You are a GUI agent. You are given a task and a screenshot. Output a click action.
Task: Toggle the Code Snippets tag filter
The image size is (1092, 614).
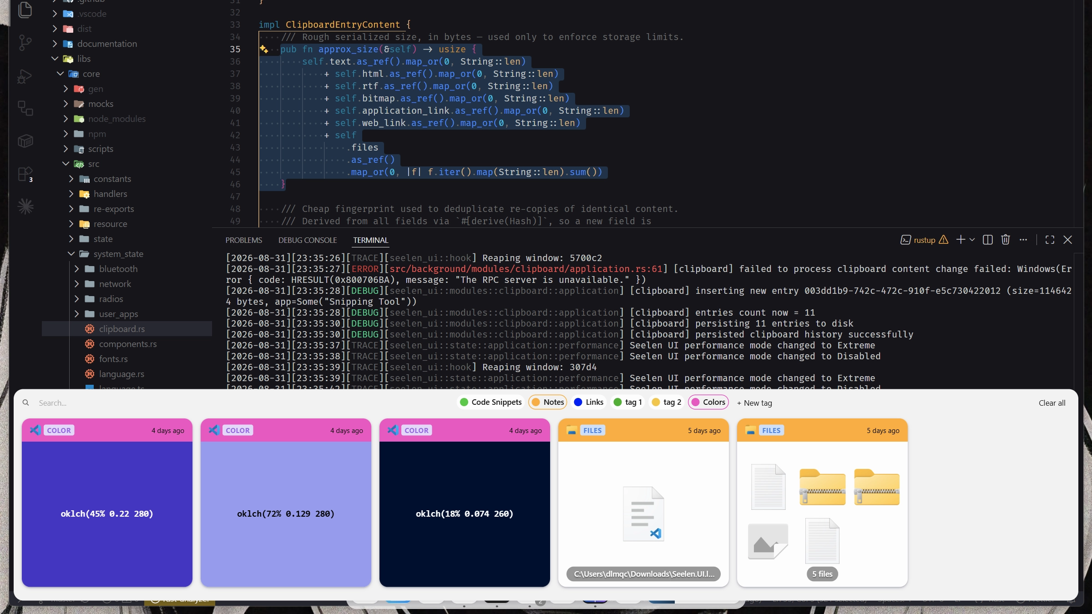pos(491,402)
